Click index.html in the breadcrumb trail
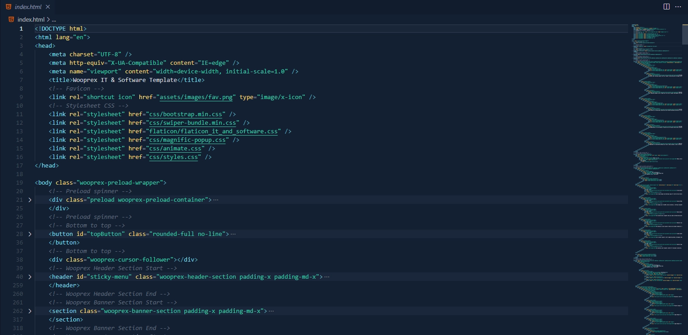This screenshot has height=335, width=688. coord(31,19)
